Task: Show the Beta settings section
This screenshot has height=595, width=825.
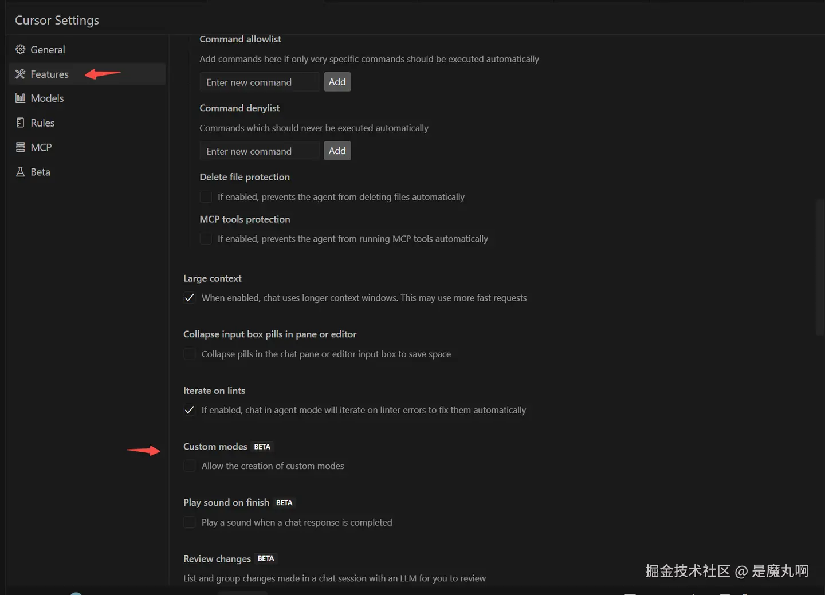Action: [87, 172]
